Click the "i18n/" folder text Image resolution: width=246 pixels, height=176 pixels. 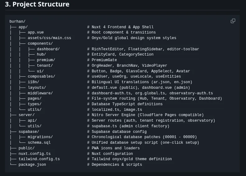click(33, 82)
